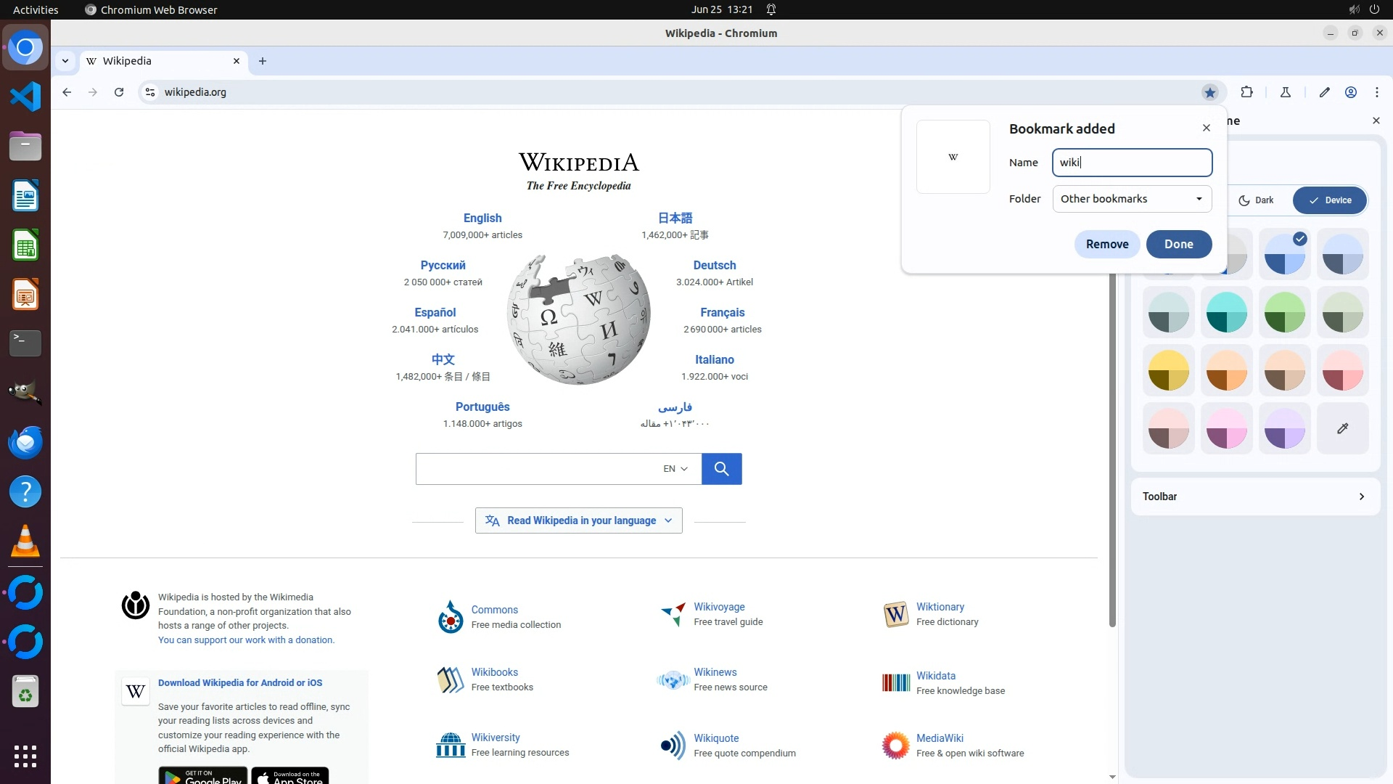The width and height of the screenshot is (1393, 784).
Task: Select the Dark theme mode
Action: (x=1256, y=200)
